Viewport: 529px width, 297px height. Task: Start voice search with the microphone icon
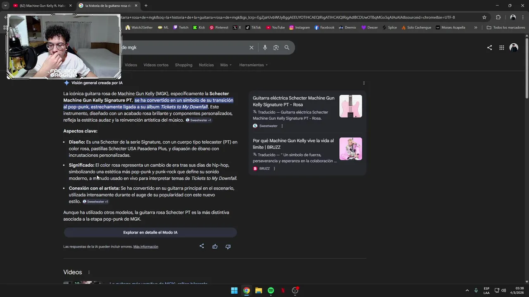tap(265, 47)
